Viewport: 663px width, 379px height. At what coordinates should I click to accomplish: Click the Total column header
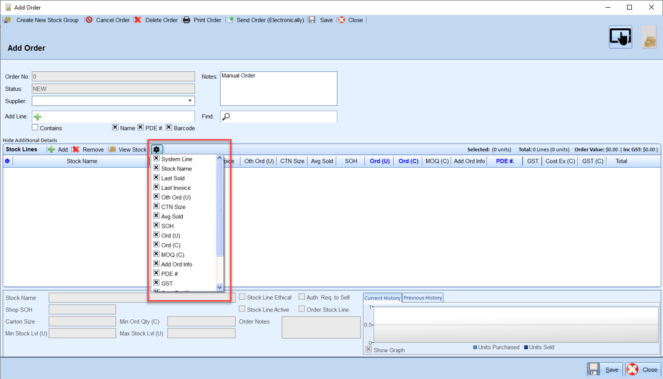coord(621,161)
